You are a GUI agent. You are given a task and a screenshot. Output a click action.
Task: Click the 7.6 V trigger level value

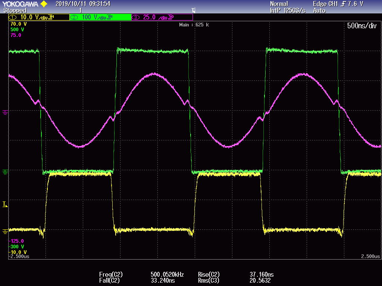[355, 4]
